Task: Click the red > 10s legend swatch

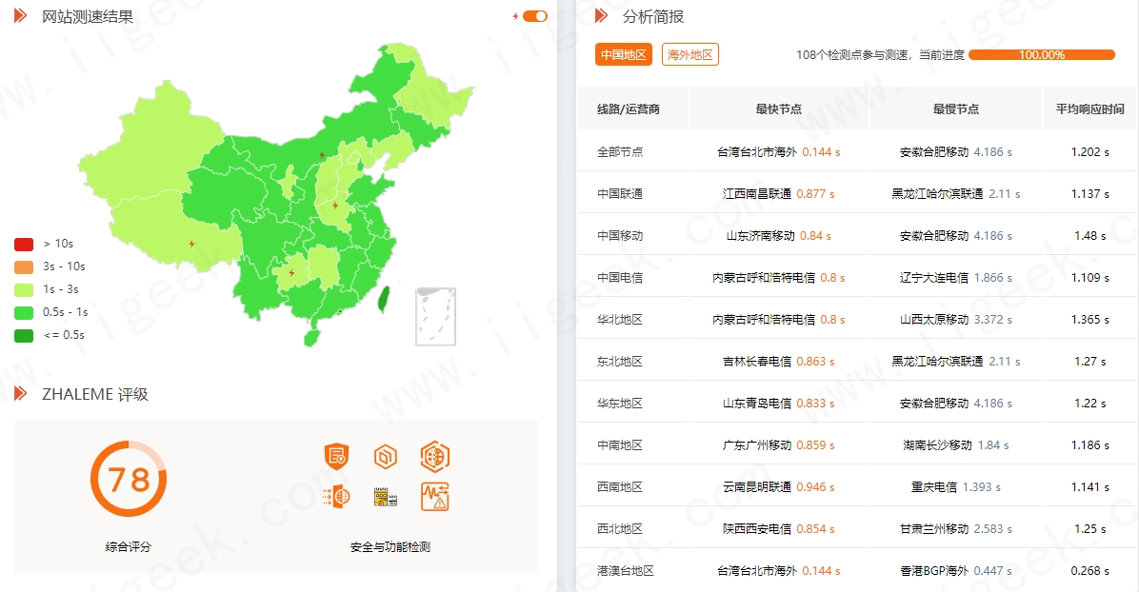Action: tap(24, 244)
